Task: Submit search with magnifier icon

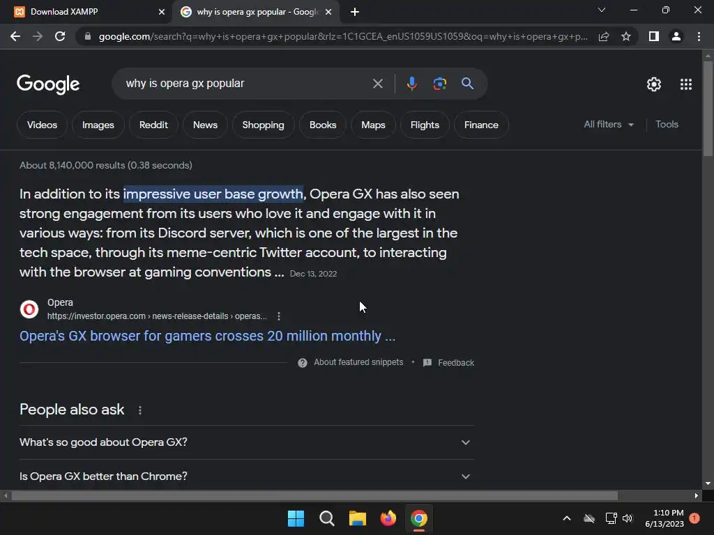Action: click(x=467, y=84)
